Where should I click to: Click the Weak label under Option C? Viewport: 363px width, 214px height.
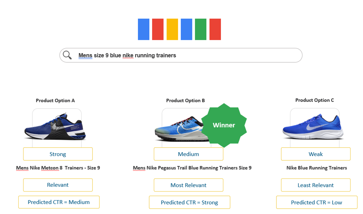tap(316, 154)
